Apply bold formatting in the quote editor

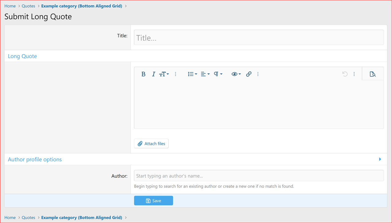click(x=143, y=74)
